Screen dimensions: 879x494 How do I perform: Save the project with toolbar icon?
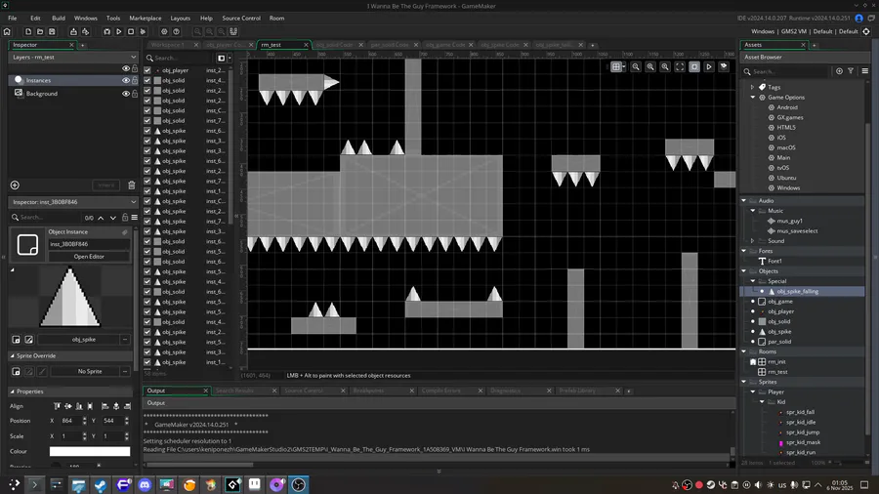click(52, 32)
